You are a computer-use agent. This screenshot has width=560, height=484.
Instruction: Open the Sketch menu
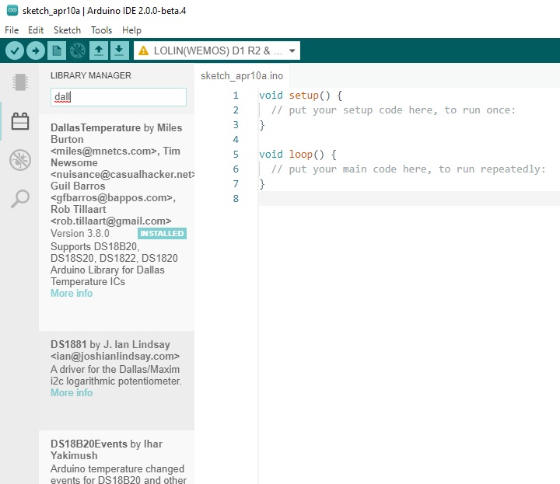click(67, 30)
